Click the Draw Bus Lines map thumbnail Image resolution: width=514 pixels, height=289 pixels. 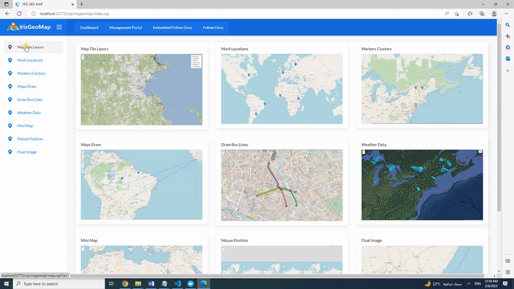point(281,185)
